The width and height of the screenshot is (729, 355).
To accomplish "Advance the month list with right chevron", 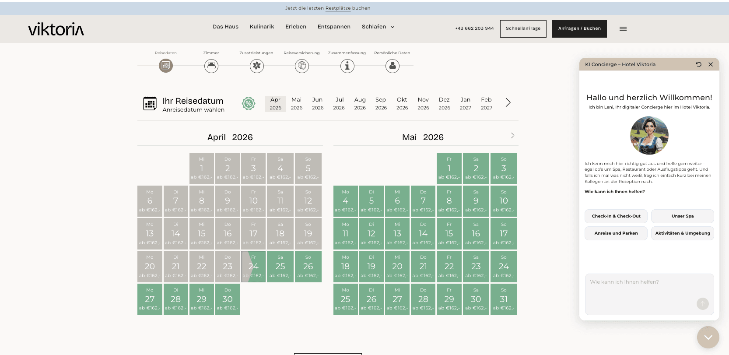I will pyautogui.click(x=508, y=102).
